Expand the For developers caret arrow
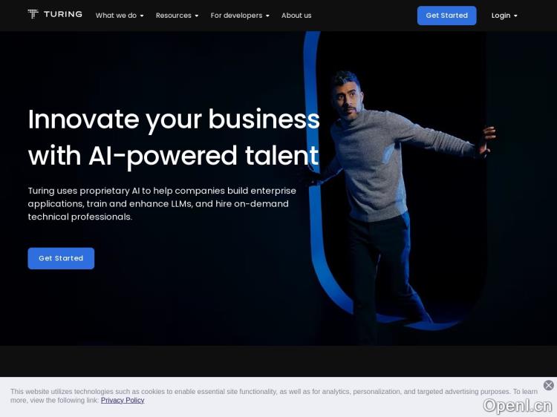Image resolution: width=557 pixels, height=417 pixels. pos(267,16)
